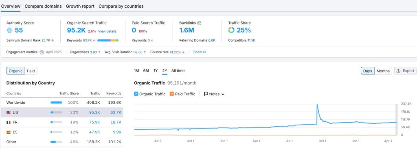Screen dimensions: 417x149
Task: Click US traffic share bar
Action: click(56, 112)
